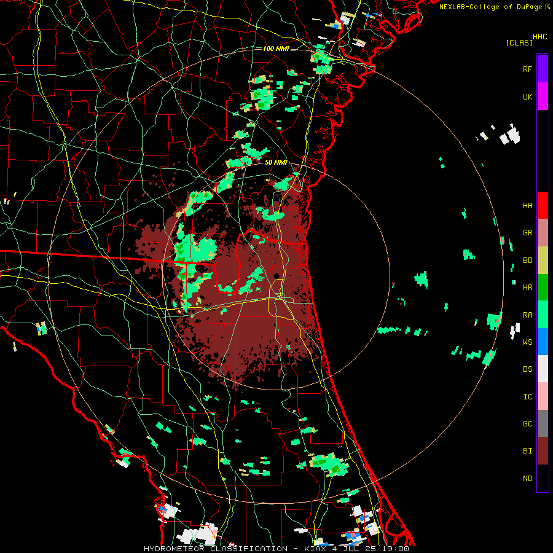Click the magenta UK legend color swatch

click(543, 96)
